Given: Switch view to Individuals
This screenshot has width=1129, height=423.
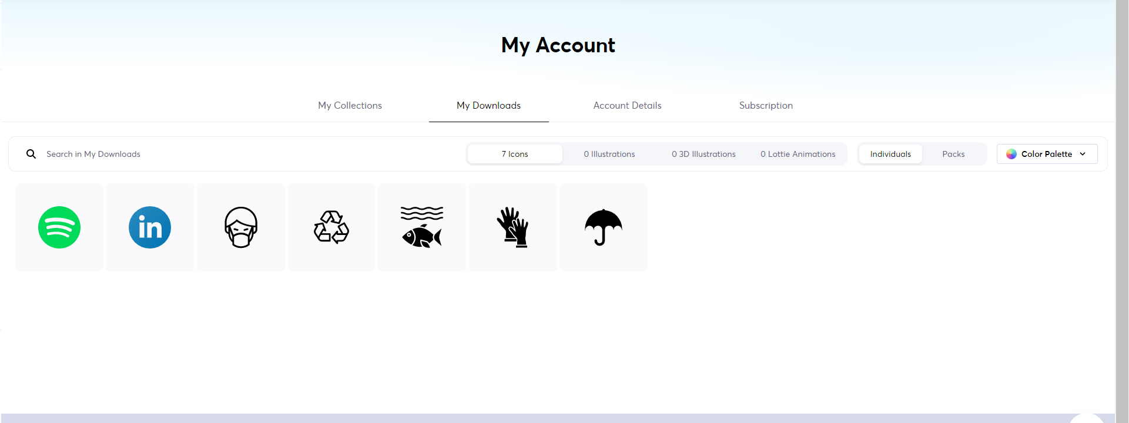Looking at the screenshot, I should click(x=890, y=154).
